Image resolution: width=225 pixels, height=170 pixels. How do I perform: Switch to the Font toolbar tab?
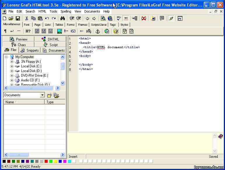(27, 25)
